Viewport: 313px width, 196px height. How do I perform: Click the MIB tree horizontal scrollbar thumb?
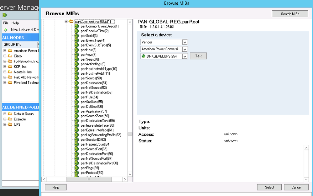(x=89, y=179)
